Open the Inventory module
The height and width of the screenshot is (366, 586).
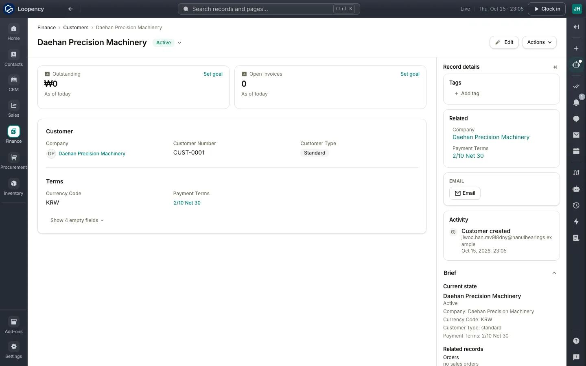[x=13, y=187]
